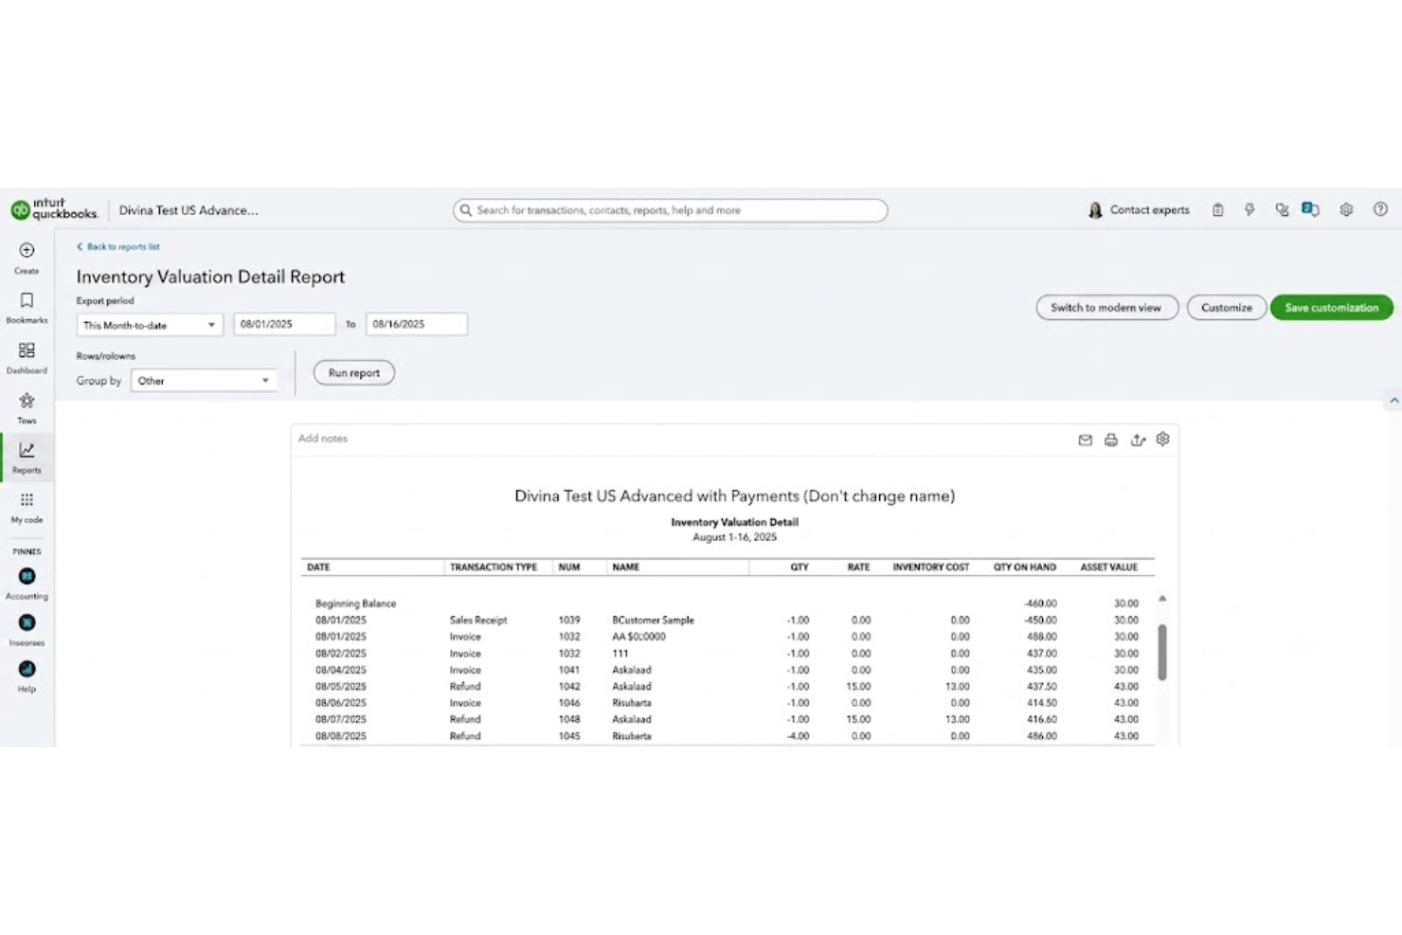The image size is (1402, 935).
Task: Click the report table vertical scrollbar
Action: coord(1162,652)
